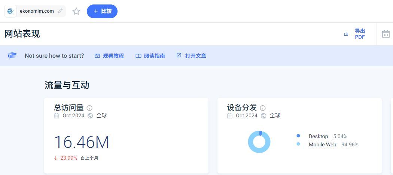Click the video icon next to 观看教程
Viewport: 393px width, 175px height.
coord(97,56)
